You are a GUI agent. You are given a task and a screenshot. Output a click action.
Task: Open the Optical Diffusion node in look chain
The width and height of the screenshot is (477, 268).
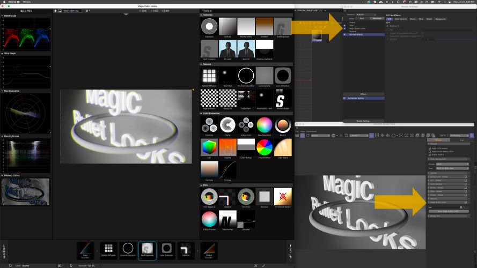[108, 250]
